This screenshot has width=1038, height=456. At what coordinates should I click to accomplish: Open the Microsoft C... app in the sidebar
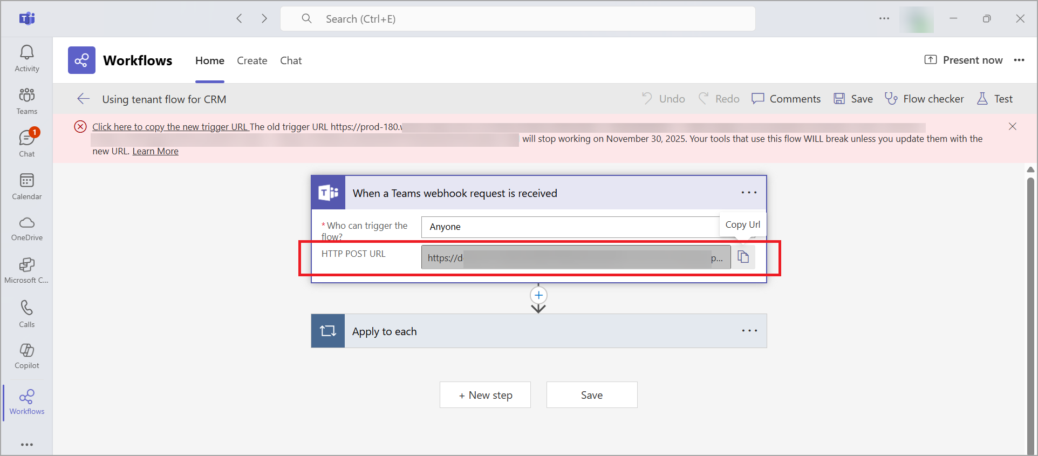point(27,271)
